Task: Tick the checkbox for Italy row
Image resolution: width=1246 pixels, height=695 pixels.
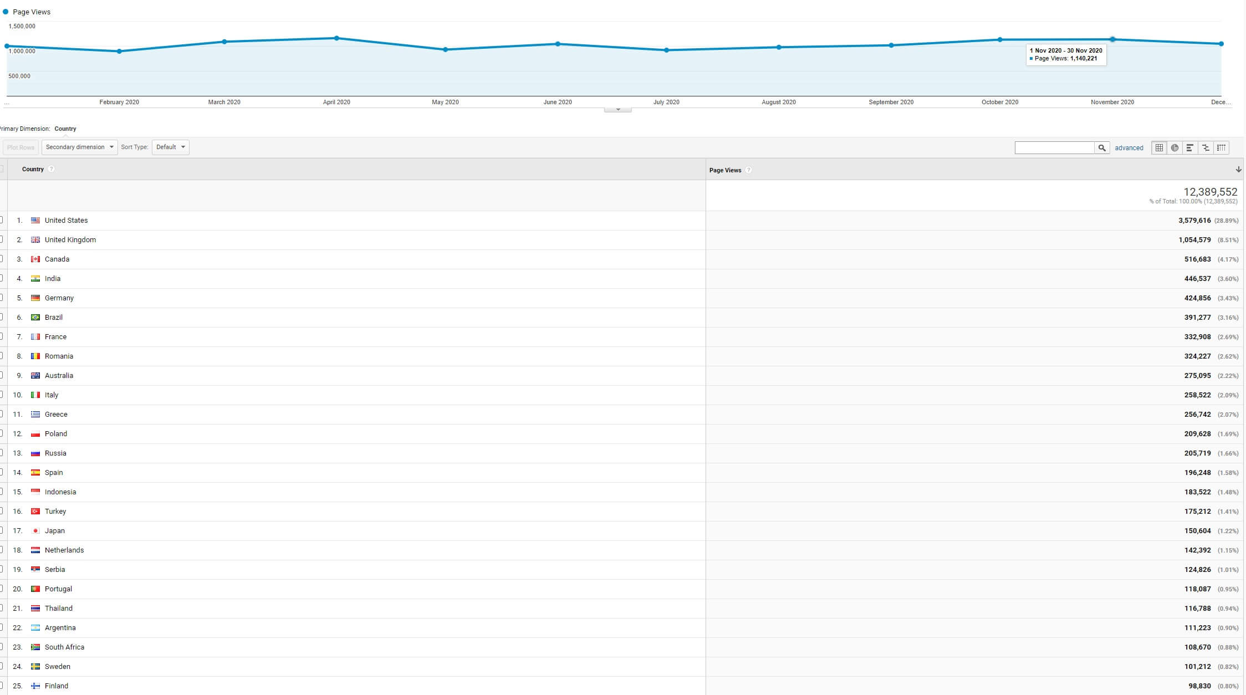Action: (x=1, y=395)
